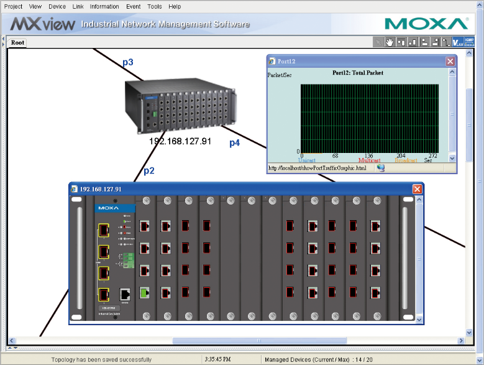Open the Project menu
Screen dimensions: 484x365
click(x=14, y=6)
